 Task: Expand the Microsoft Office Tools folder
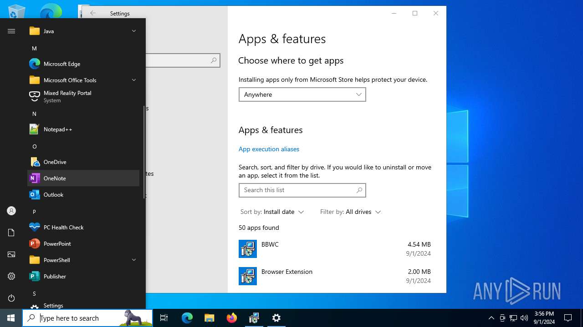[83, 80]
